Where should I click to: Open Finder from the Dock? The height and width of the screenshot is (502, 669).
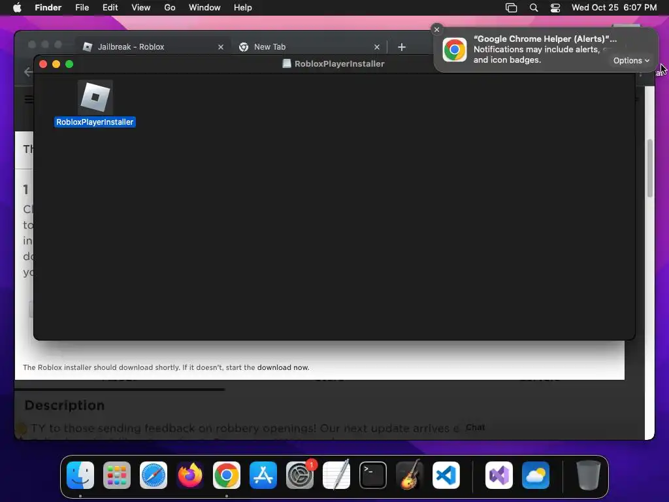click(80, 475)
